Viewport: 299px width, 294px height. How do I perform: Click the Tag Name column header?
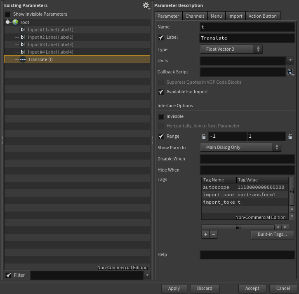(219, 180)
